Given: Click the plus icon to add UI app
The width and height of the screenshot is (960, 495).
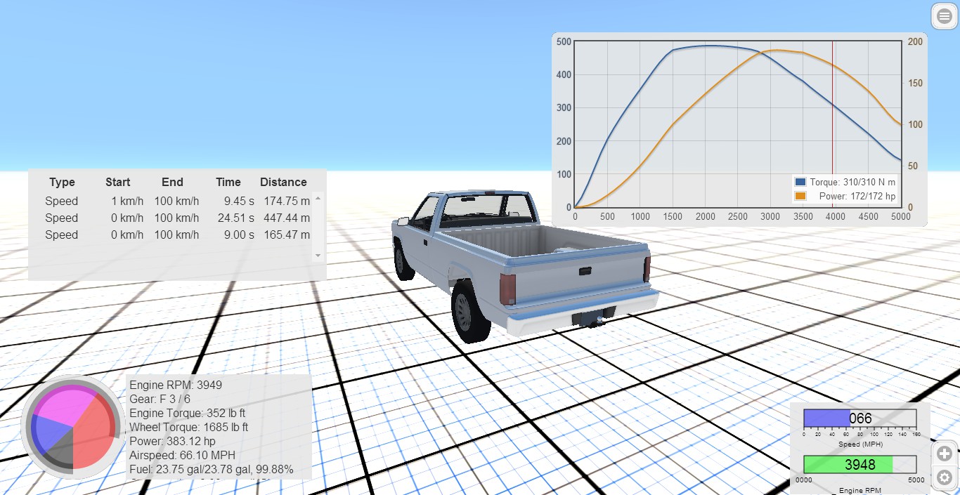Looking at the screenshot, I should click(945, 454).
